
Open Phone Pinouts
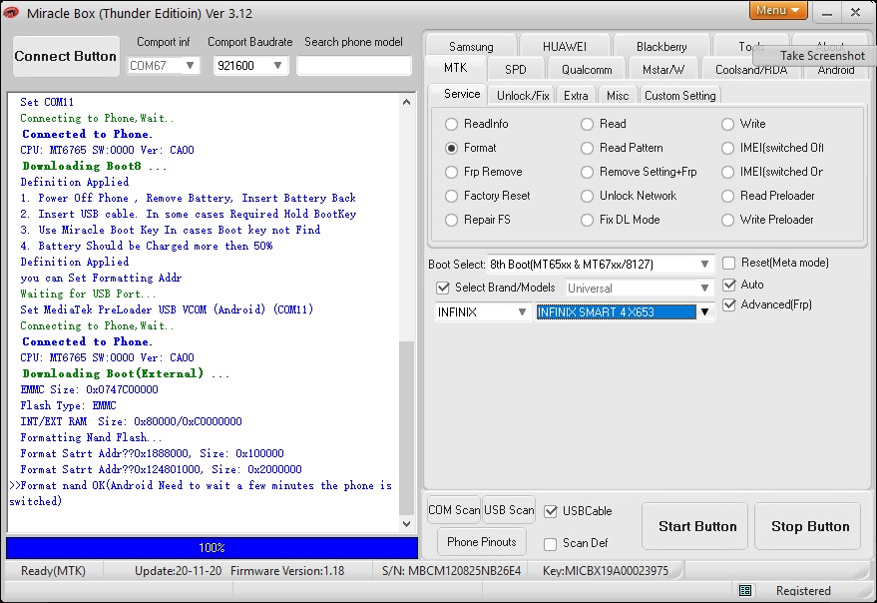click(x=482, y=542)
